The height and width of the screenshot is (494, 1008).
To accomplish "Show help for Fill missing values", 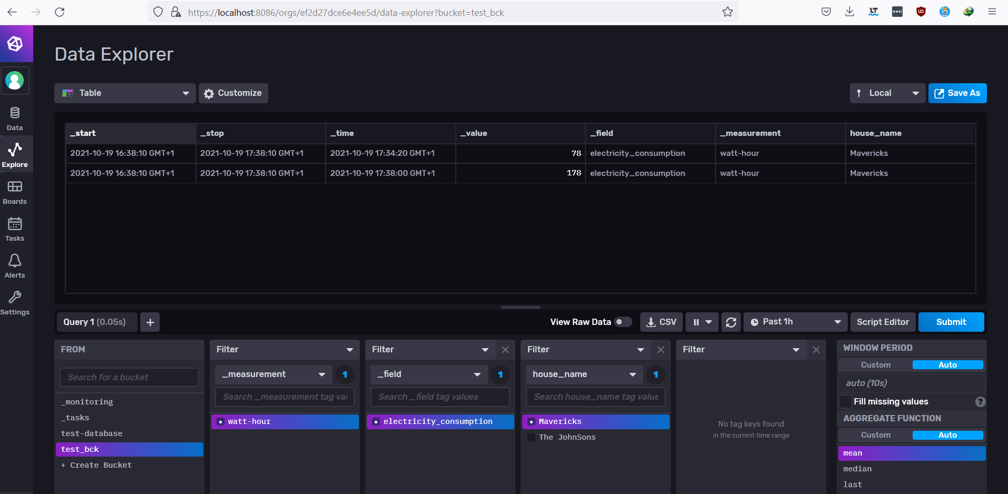I will [x=980, y=402].
